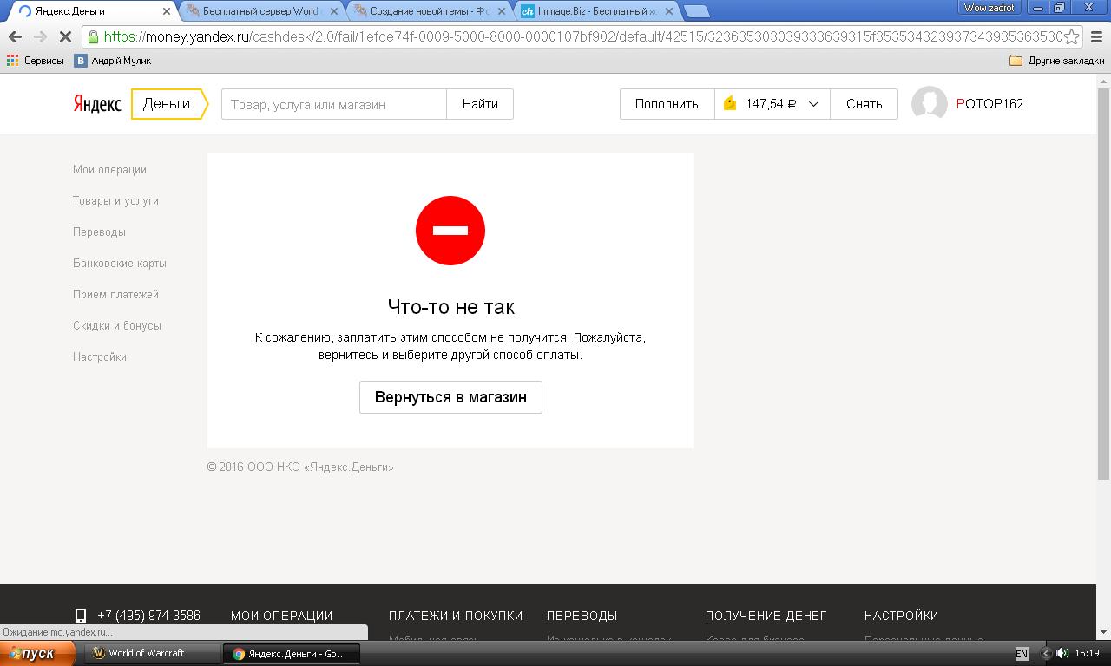Click the Chrome forward arrow

tap(40, 37)
